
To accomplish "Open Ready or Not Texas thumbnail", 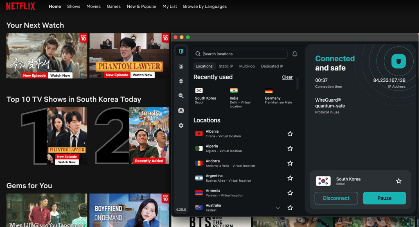I will pyautogui.click(x=149, y=136).
